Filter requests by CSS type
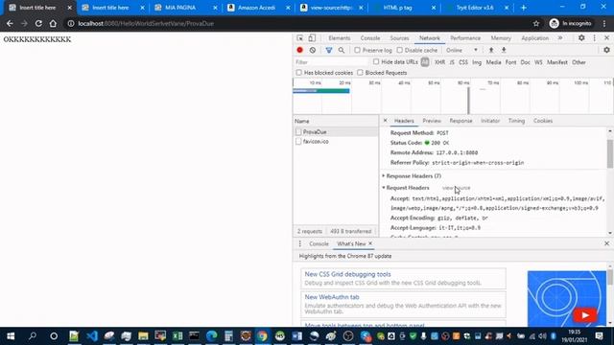Screen dimensions: 614x345 (463, 62)
